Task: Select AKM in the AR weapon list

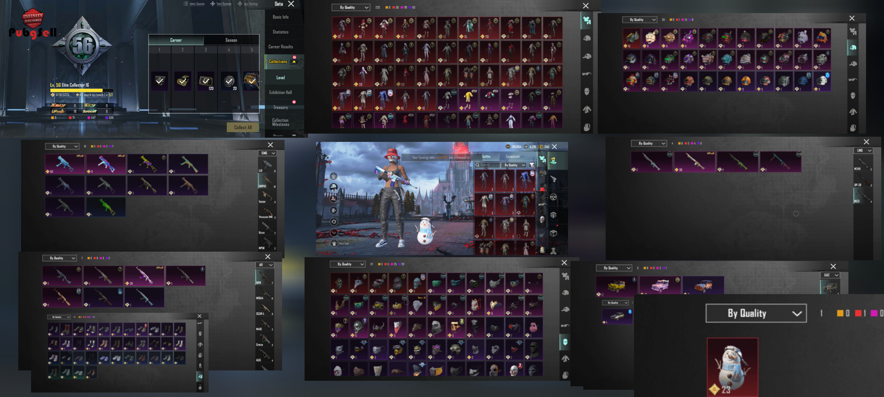Action: coord(265,277)
